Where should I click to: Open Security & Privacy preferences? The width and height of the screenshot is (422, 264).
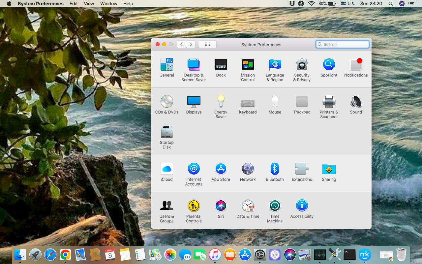(302, 64)
